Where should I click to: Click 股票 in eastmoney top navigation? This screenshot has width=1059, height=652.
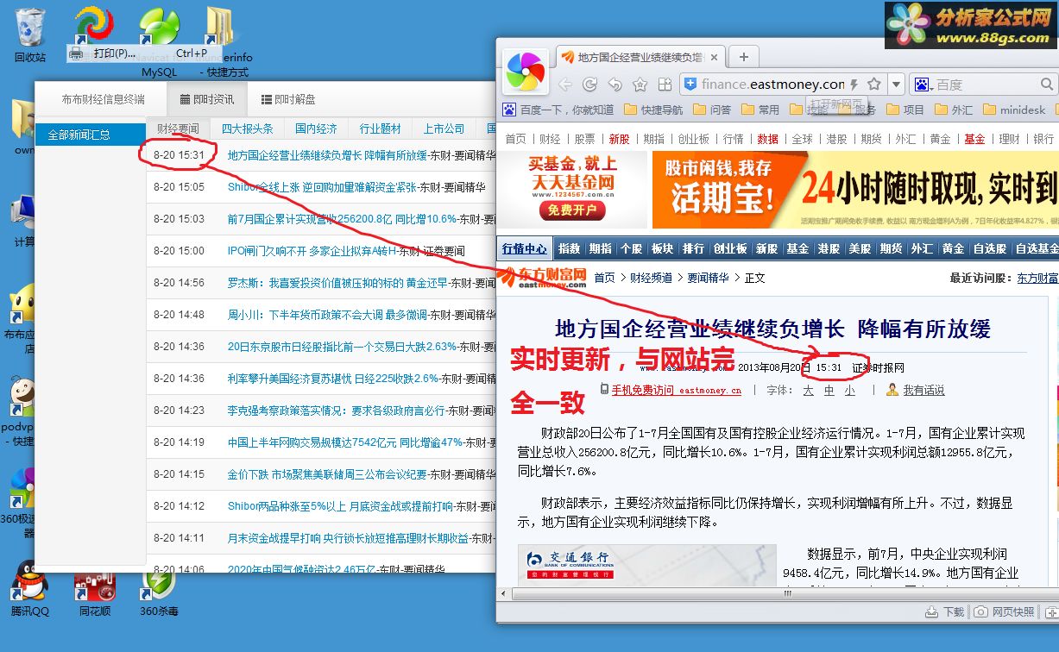[584, 139]
